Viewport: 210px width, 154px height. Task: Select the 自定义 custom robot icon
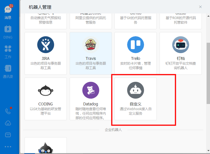click(136, 90)
